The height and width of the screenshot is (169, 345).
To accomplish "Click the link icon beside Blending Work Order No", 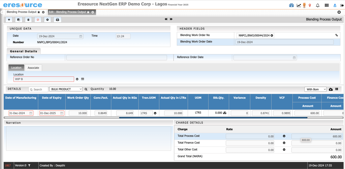I will (336, 35).
